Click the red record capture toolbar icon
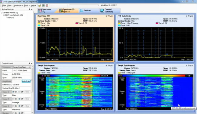The width and height of the screenshot is (197, 114). [x=47, y=5]
